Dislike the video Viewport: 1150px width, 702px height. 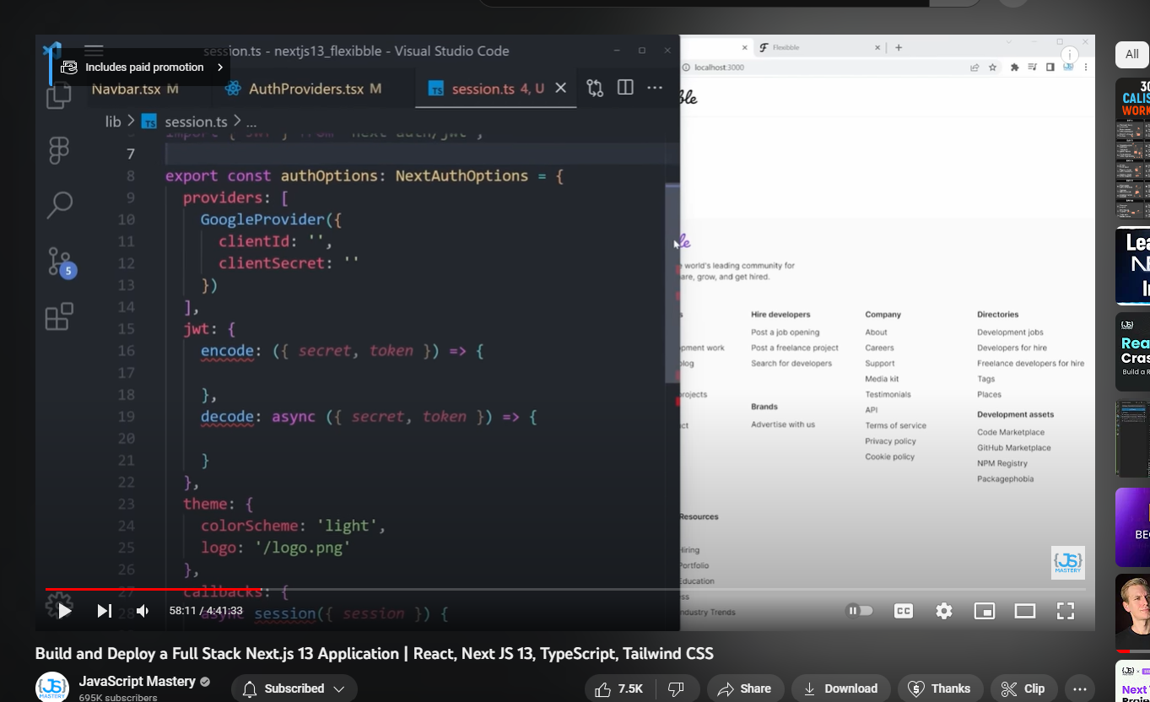676,689
